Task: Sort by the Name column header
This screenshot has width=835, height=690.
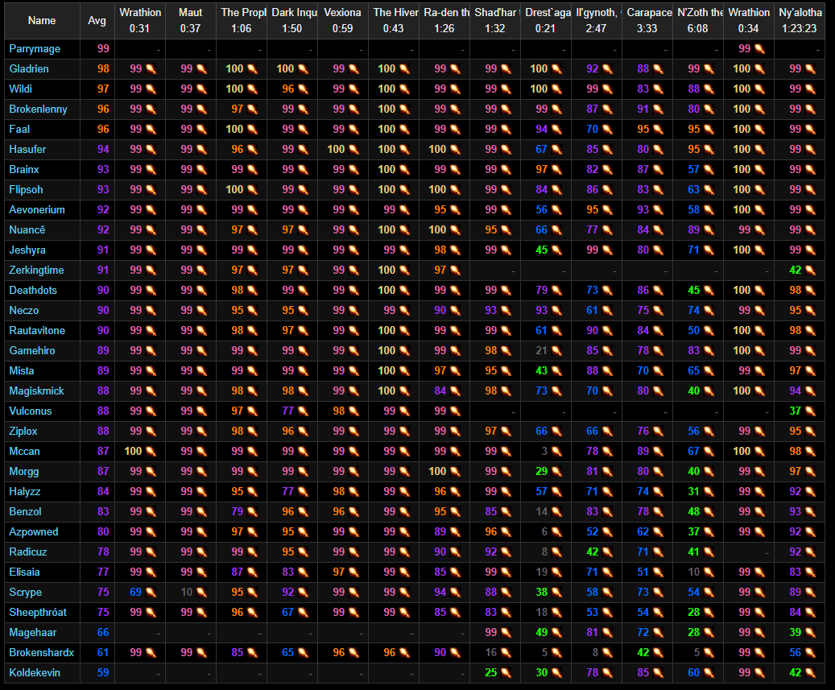Action: click(42, 21)
